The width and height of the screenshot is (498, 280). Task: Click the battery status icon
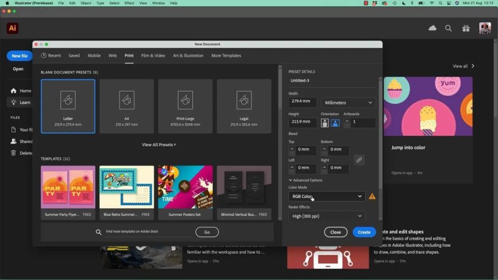[421, 3]
